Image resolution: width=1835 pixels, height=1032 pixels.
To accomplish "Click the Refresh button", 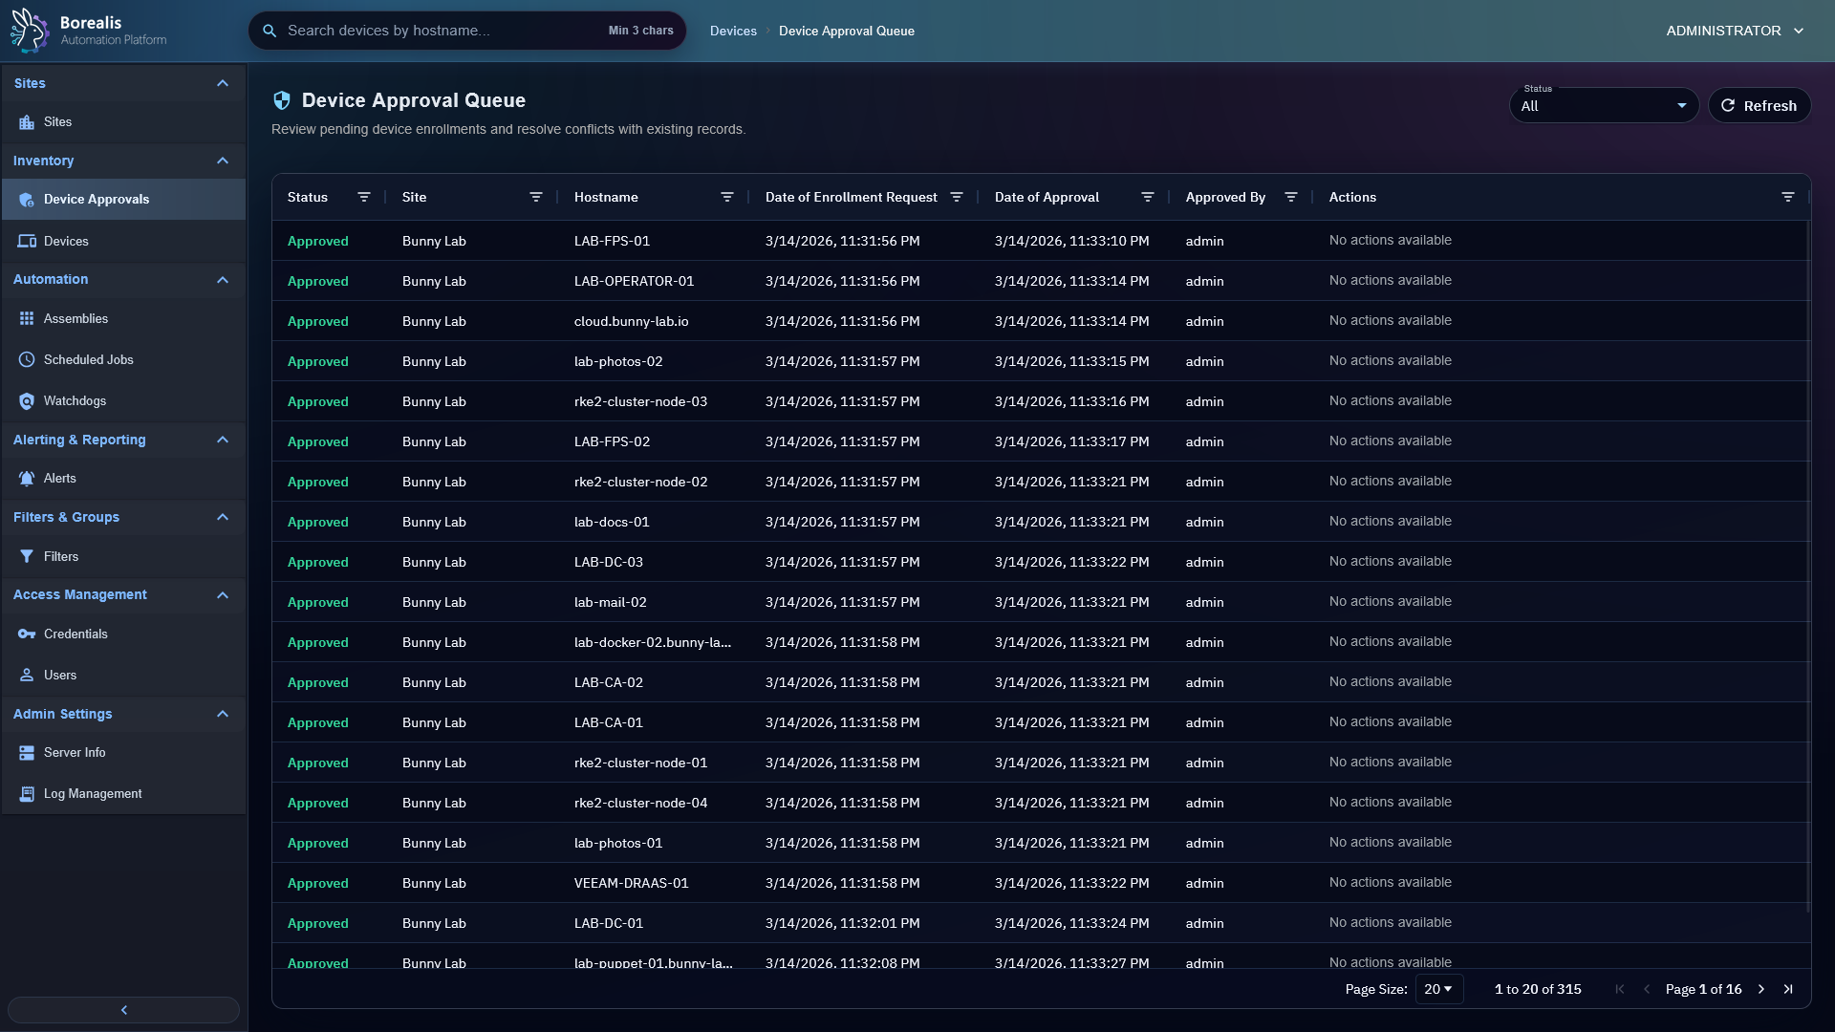I will (x=1759, y=106).
